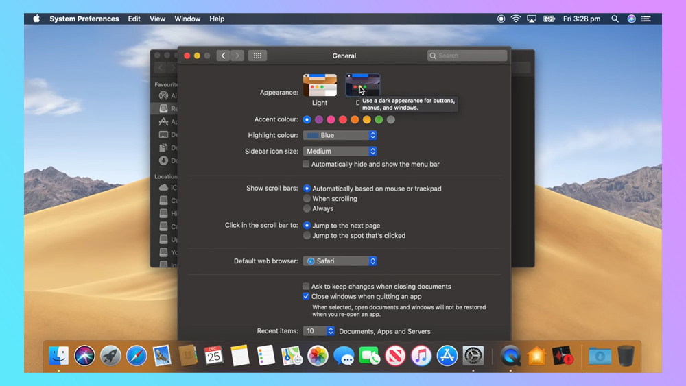Open the View menu
Viewport: 686px width, 386px height.
point(157,19)
